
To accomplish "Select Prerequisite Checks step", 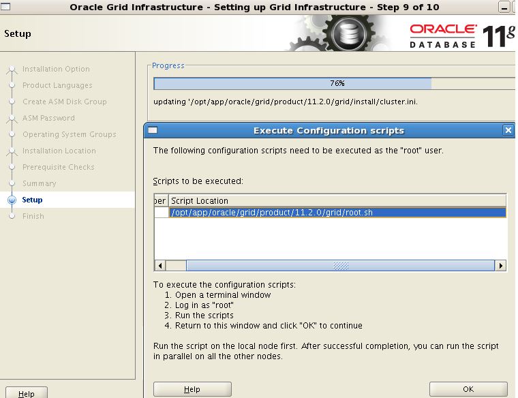I will pos(58,167).
